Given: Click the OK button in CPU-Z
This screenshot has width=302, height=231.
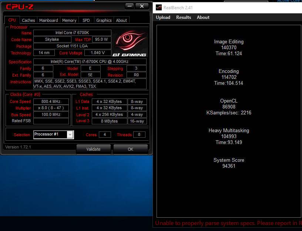Looking at the screenshot, I should [x=130, y=149].
